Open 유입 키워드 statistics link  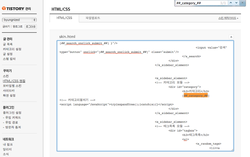pyautogui.click(x=13, y=118)
